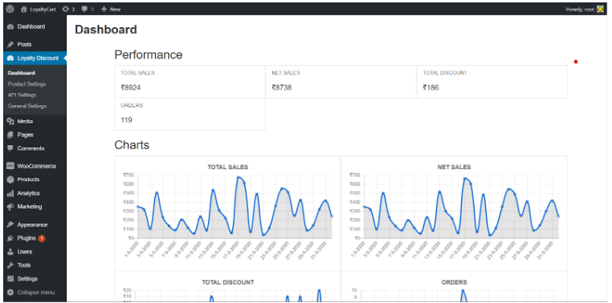Screen dimensions: 612x303
Task: Click the New plus icon
Action: pyautogui.click(x=104, y=9)
